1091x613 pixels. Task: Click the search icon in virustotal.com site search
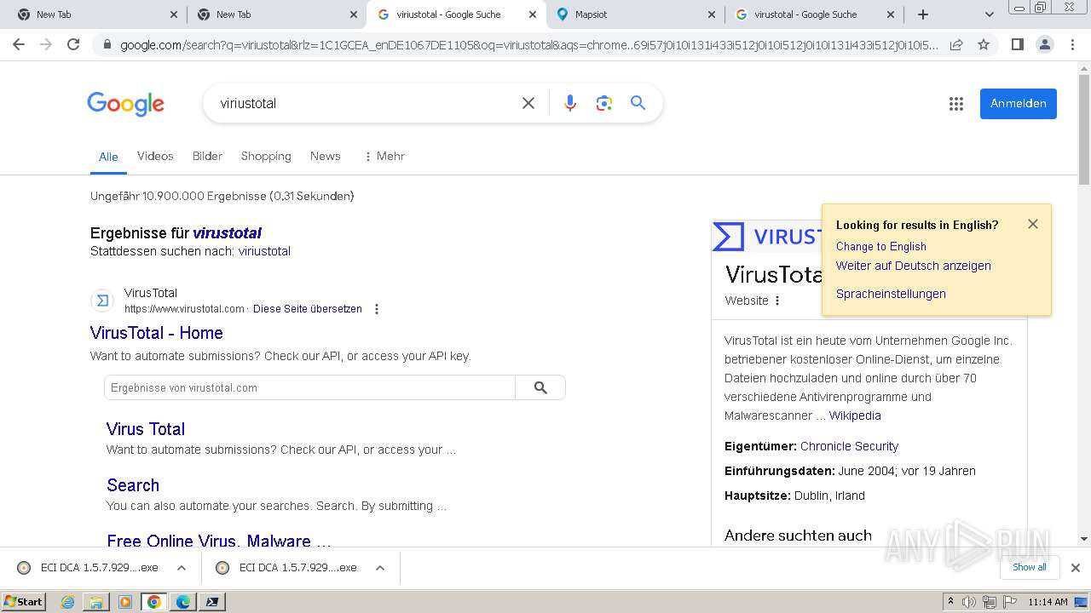tap(540, 387)
